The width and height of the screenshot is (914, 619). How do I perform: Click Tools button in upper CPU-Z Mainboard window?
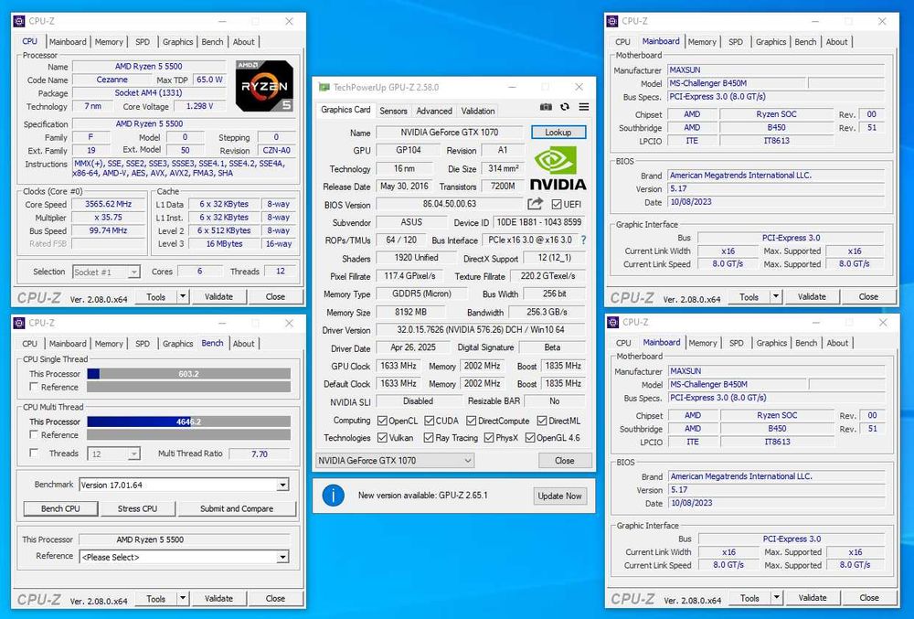tap(749, 296)
